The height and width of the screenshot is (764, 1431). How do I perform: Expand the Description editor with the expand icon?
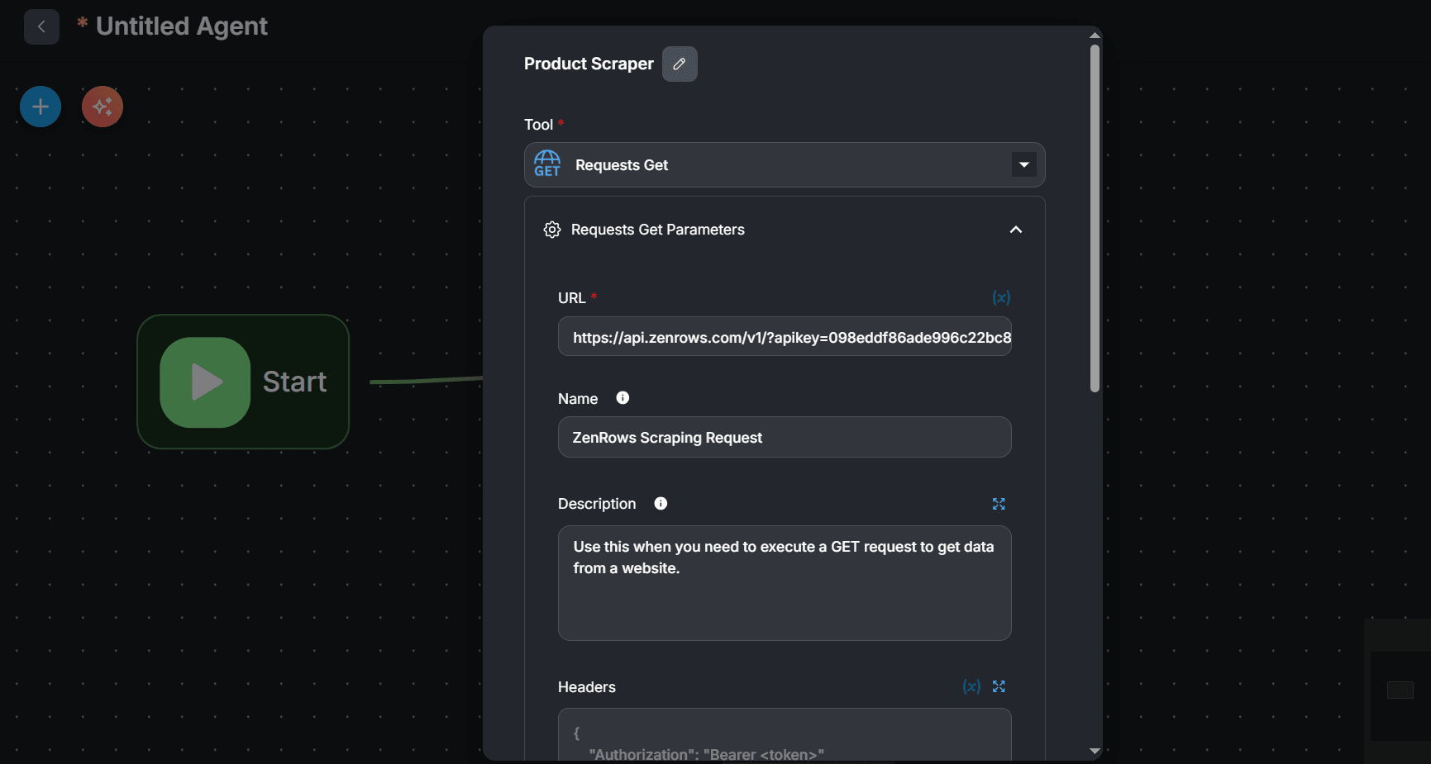tap(999, 504)
